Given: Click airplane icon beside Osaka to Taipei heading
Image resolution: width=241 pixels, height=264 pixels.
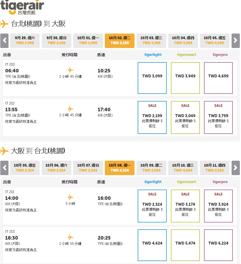Looking at the screenshot, I should tap(4, 151).
